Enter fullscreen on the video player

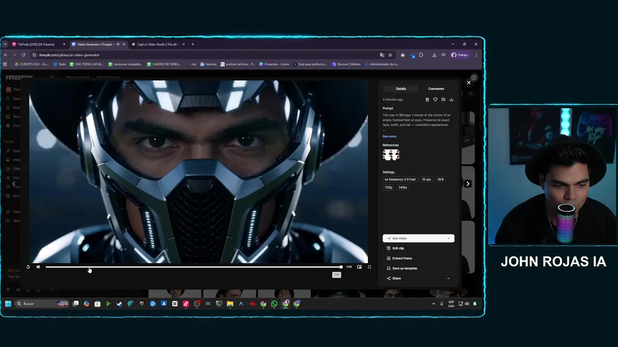[369, 267]
